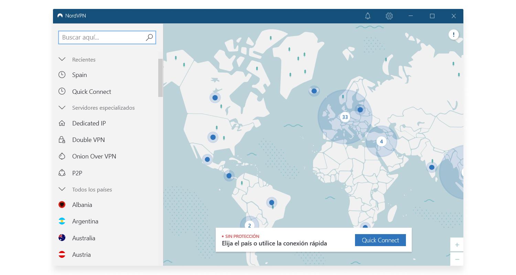Click the Albania flag icon
516x275 pixels.
[62, 205]
